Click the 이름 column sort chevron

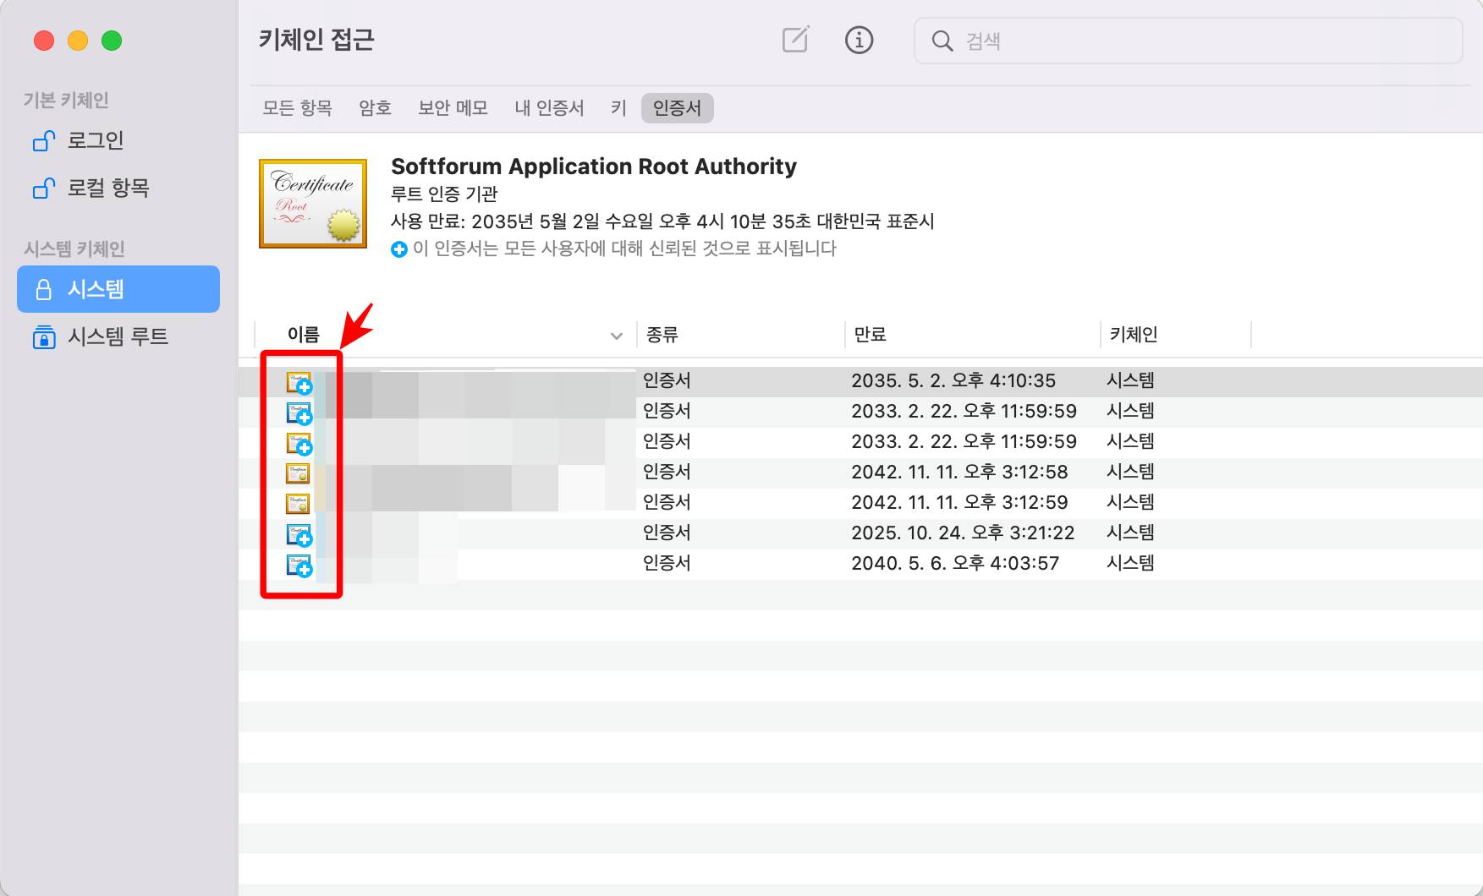coord(617,336)
